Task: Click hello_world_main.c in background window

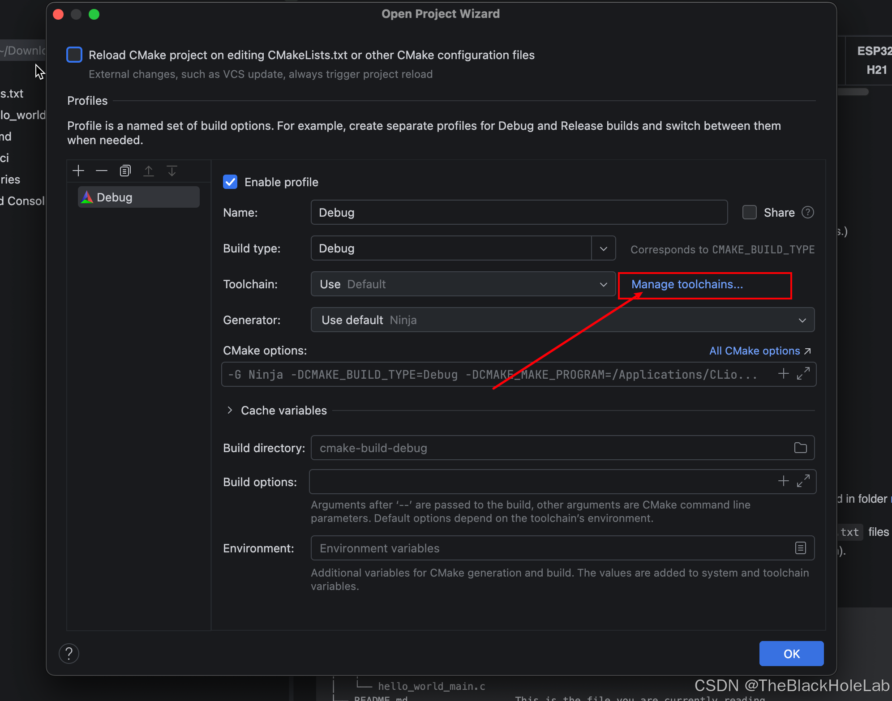Action: pyautogui.click(x=431, y=686)
